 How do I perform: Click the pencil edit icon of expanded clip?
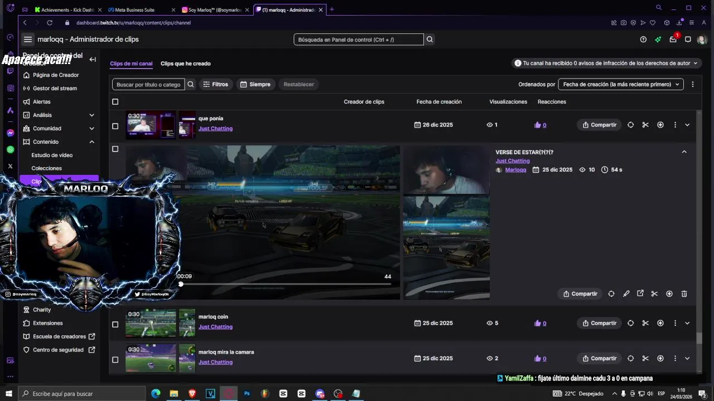tap(626, 294)
